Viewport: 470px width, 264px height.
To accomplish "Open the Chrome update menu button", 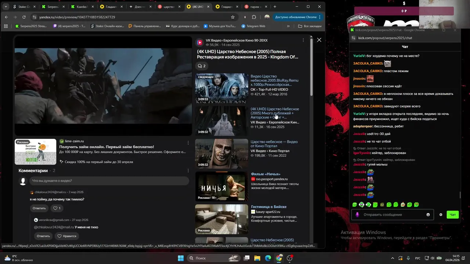I will click(298, 17).
